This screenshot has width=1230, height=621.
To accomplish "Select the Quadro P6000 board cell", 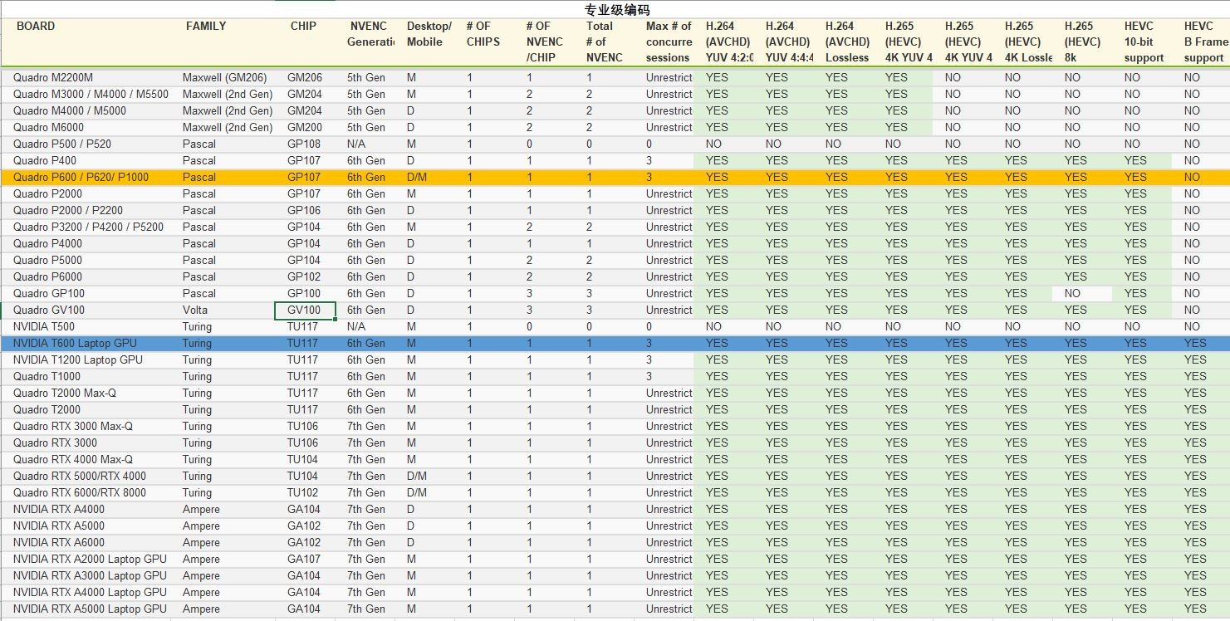I will click(x=86, y=276).
